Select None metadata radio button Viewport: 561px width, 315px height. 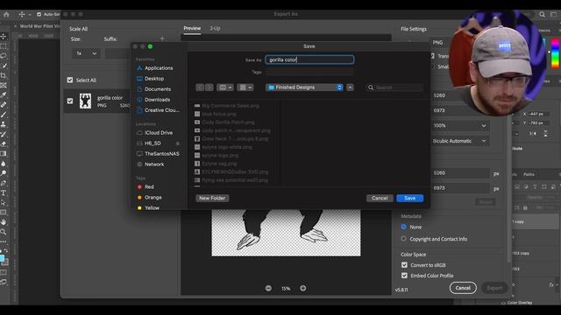[x=403, y=227]
